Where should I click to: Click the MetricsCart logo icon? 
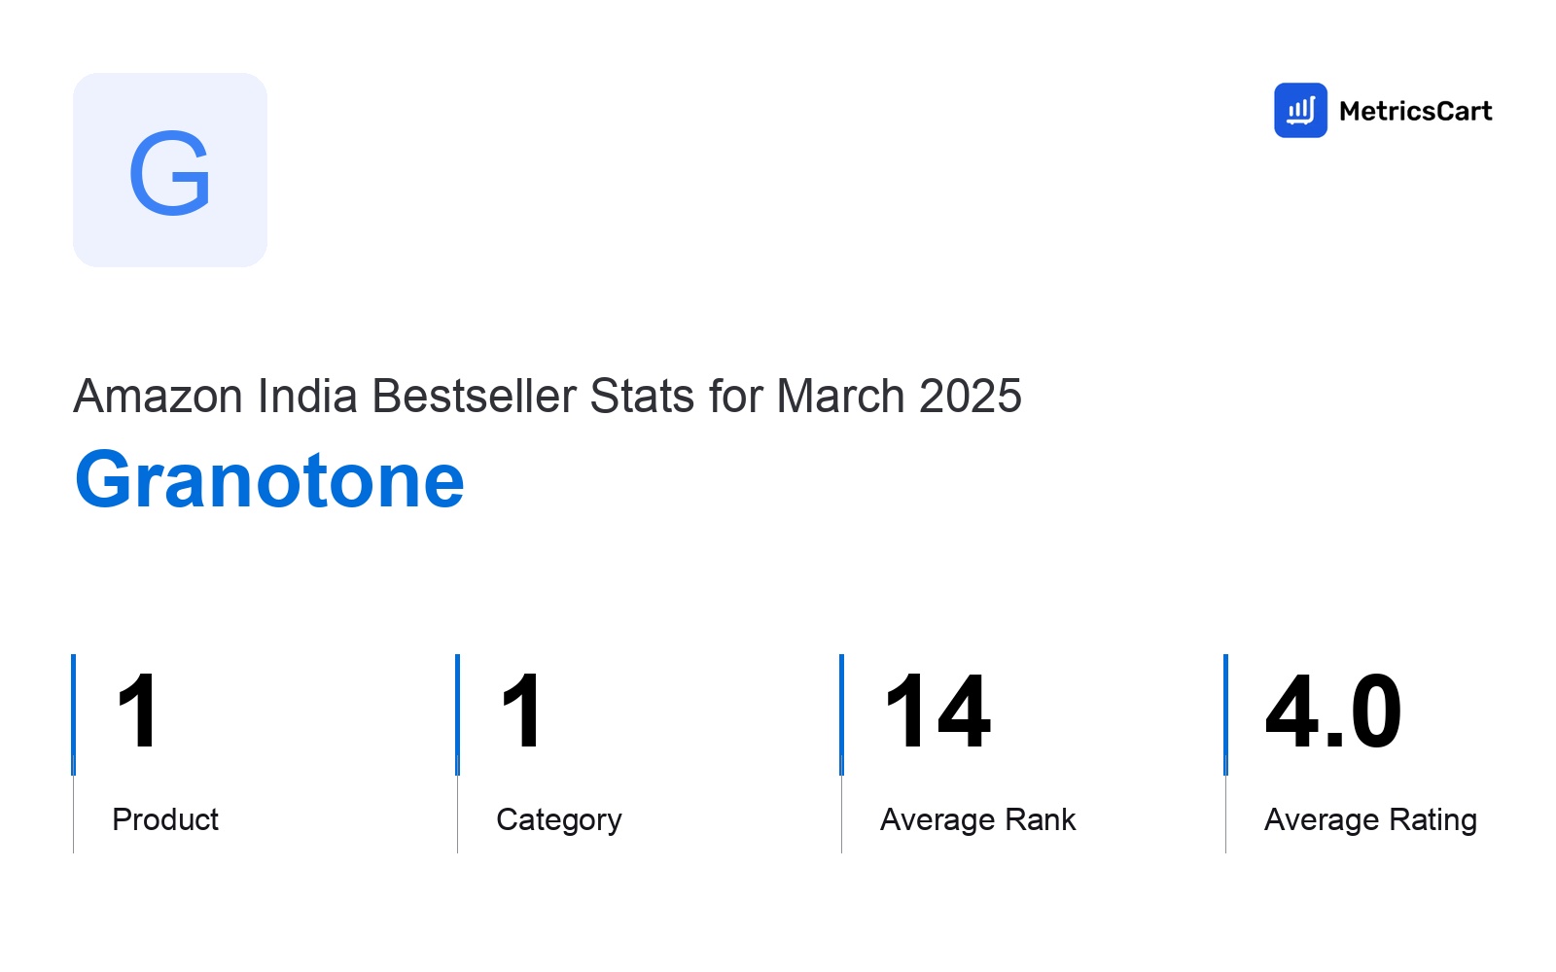pos(1300,110)
